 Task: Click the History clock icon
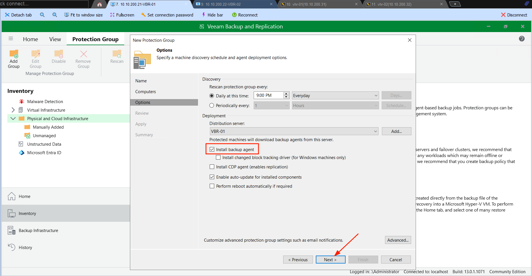[11, 247]
